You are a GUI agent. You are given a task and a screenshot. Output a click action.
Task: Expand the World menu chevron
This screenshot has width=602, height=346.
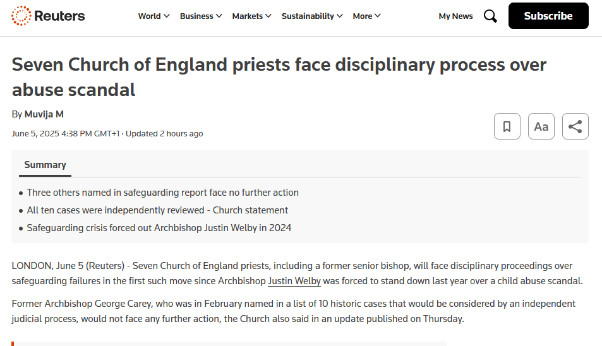coord(167,16)
